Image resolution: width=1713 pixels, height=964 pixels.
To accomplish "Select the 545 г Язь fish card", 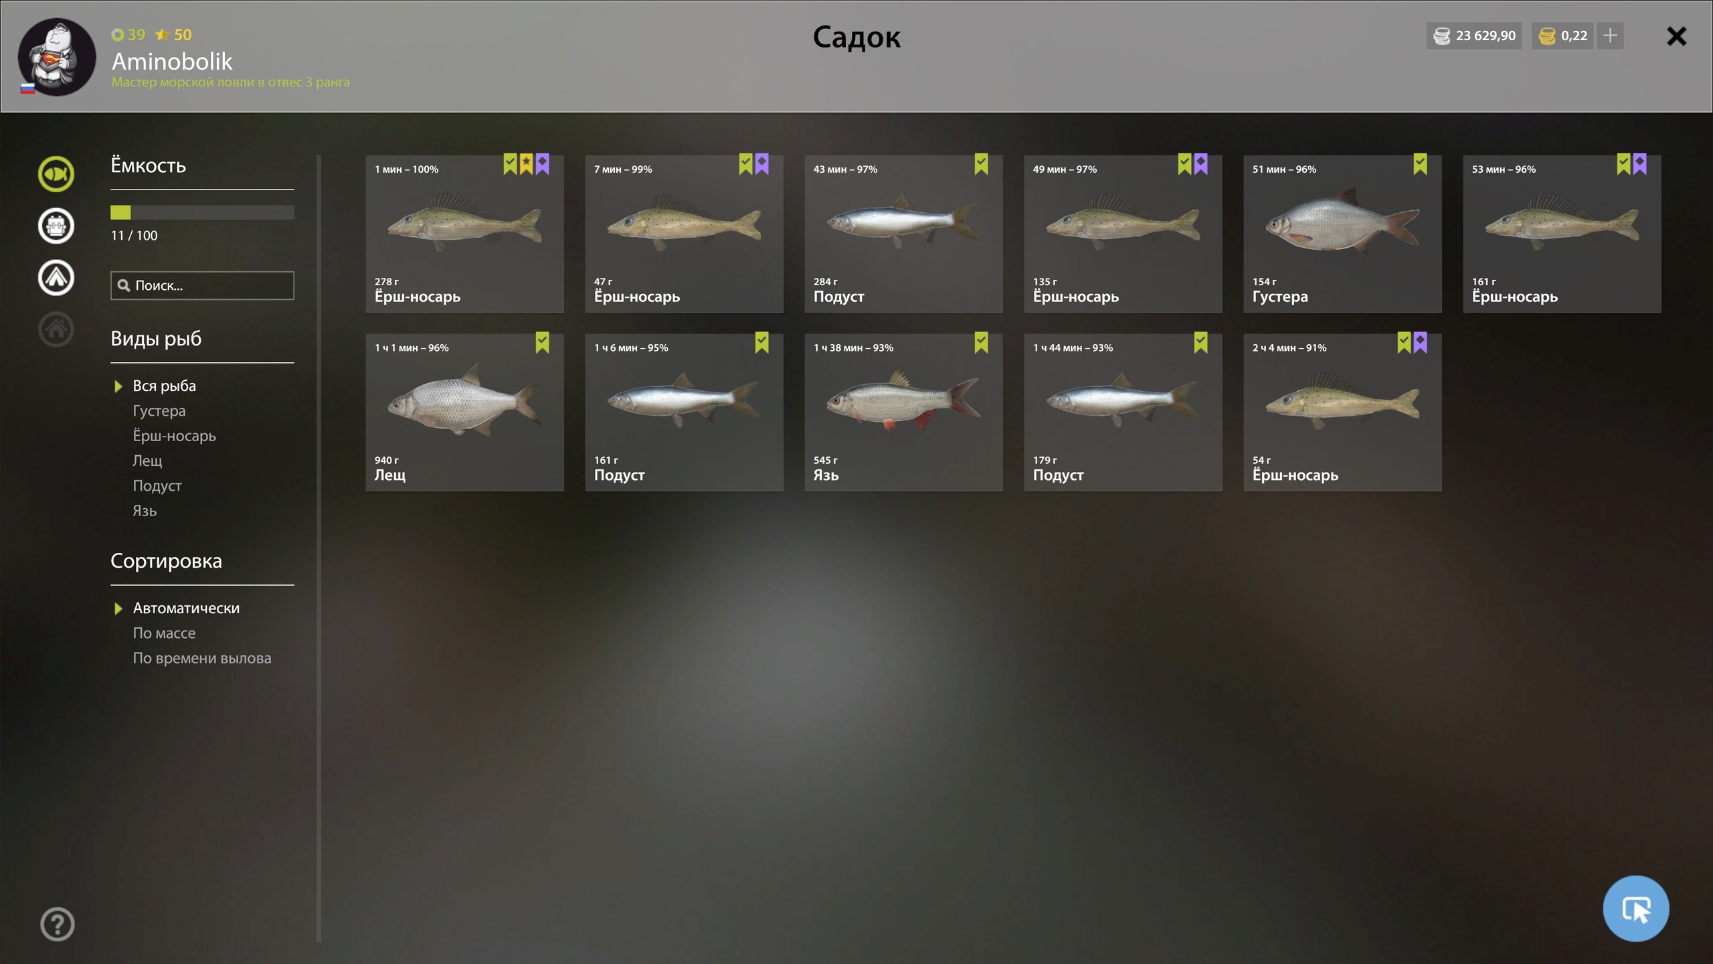I will pyautogui.click(x=903, y=412).
